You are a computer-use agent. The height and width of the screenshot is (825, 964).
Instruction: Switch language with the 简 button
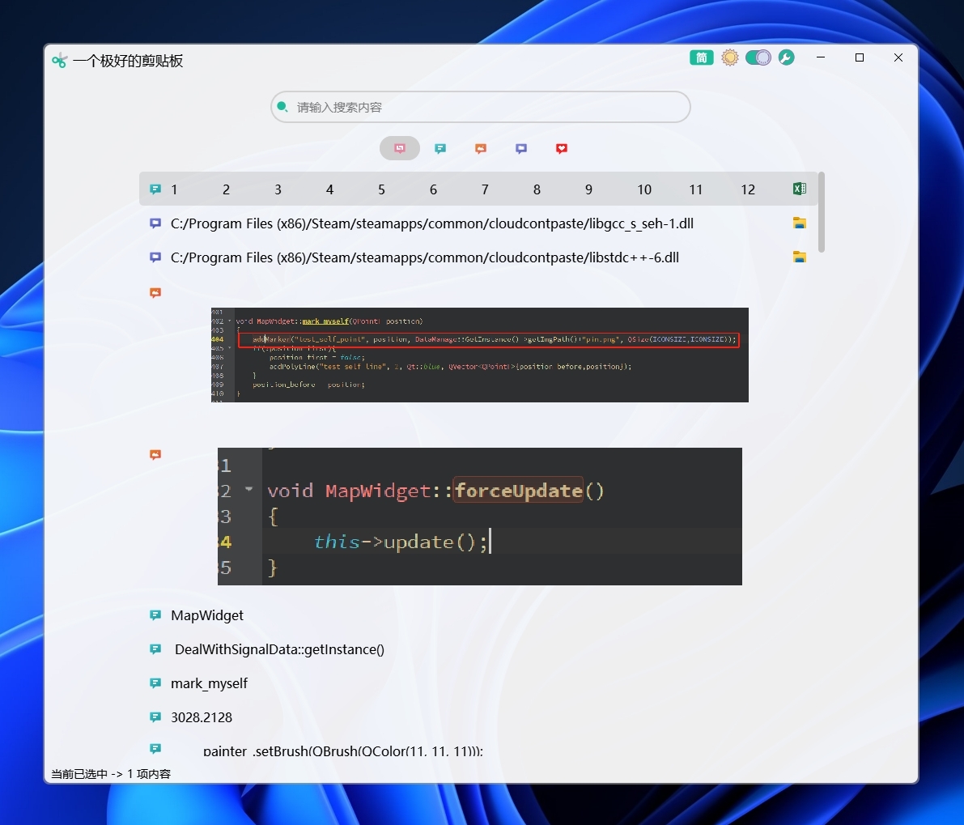702,57
